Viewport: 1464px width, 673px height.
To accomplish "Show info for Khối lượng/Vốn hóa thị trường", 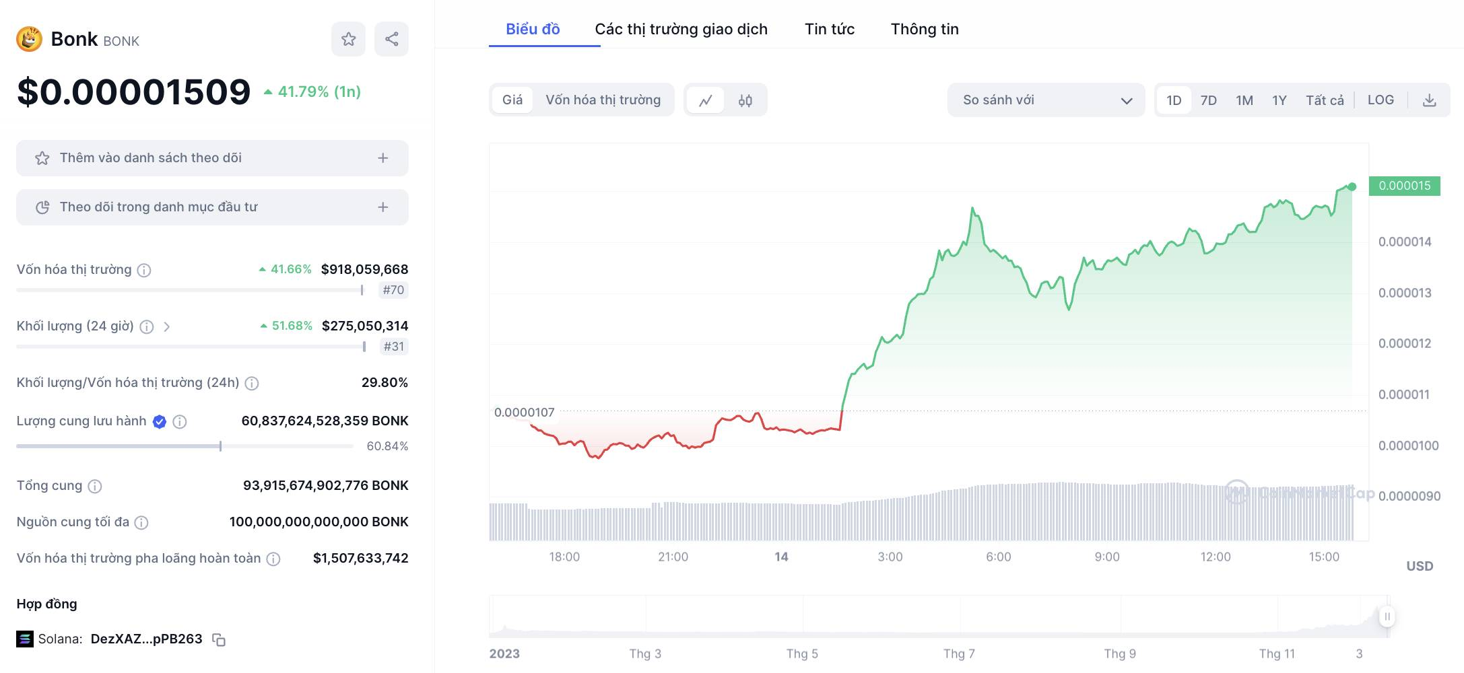I will 252,384.
